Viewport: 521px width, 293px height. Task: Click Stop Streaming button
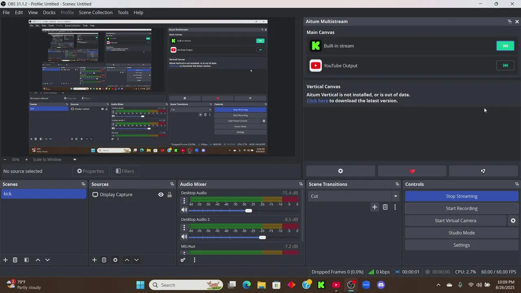click(462, 196)
